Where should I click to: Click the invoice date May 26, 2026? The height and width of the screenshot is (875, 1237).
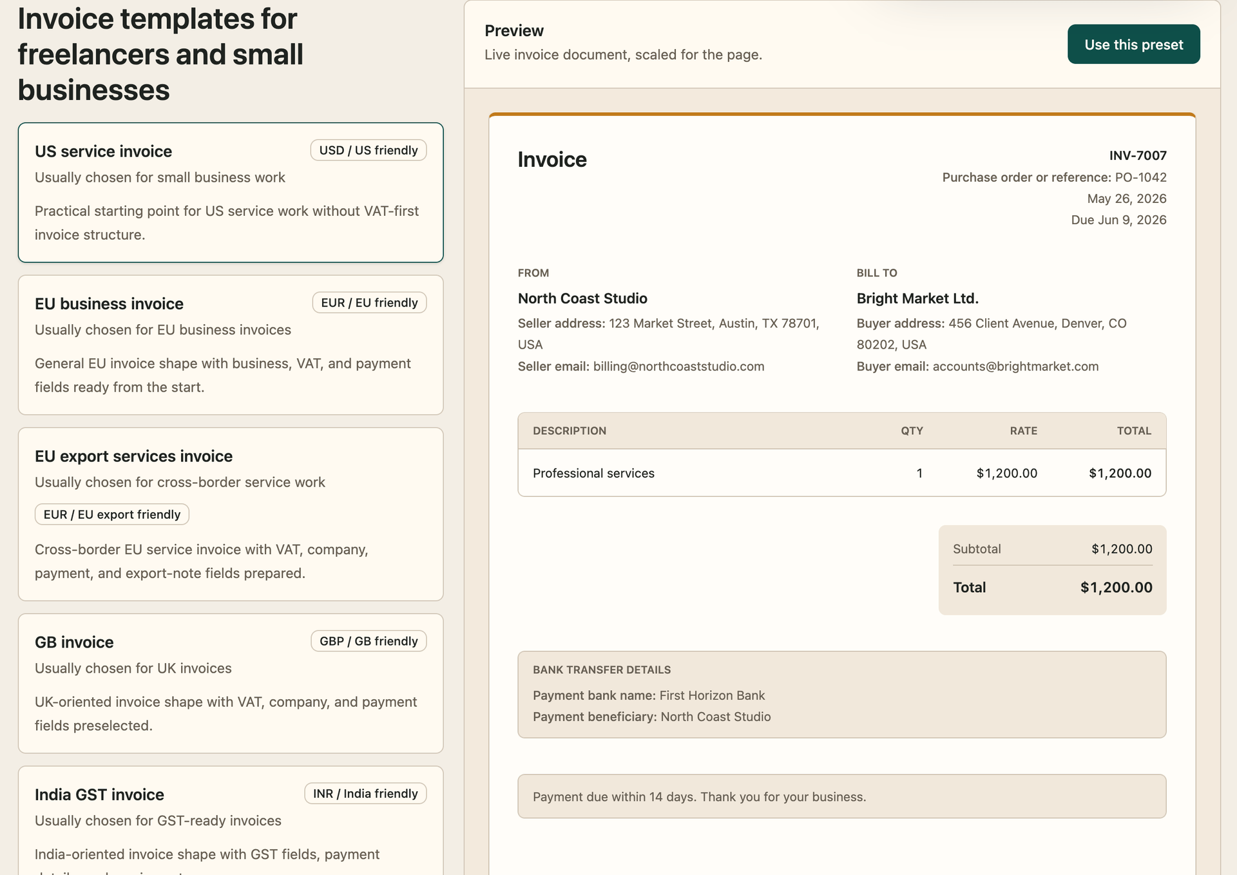point(1127,198)
